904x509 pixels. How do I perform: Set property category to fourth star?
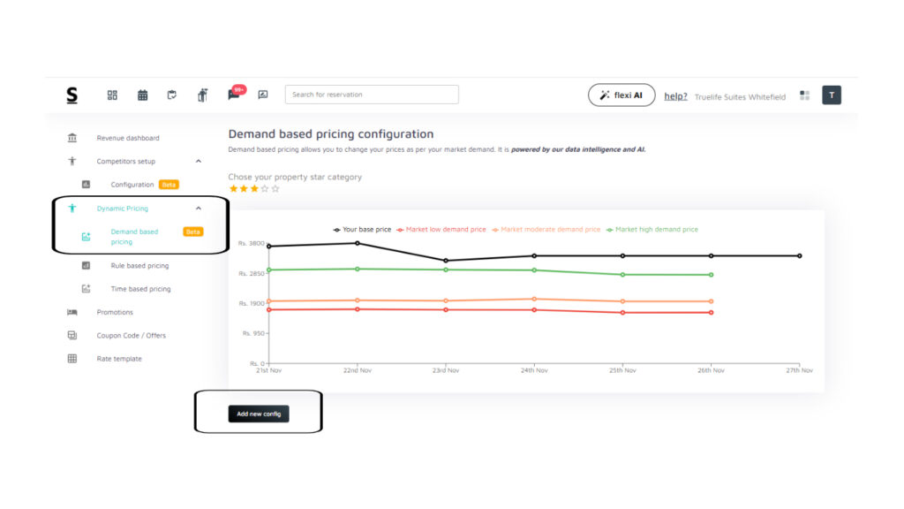pos(264,188)
